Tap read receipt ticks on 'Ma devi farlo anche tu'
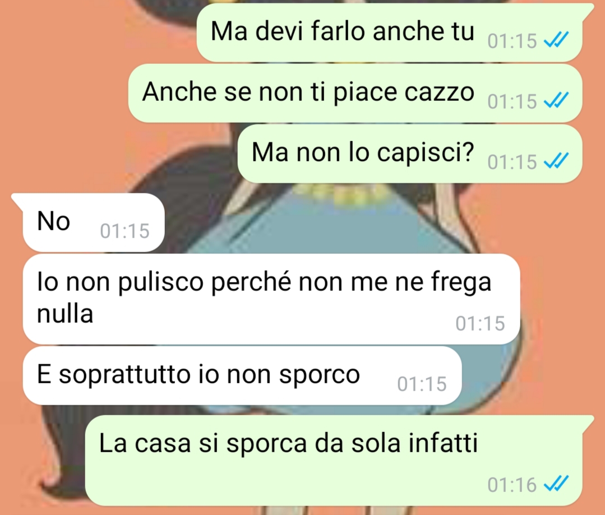The height and width of the screenshot is (515, 605). pyautogui.click(x=556, y=40)
